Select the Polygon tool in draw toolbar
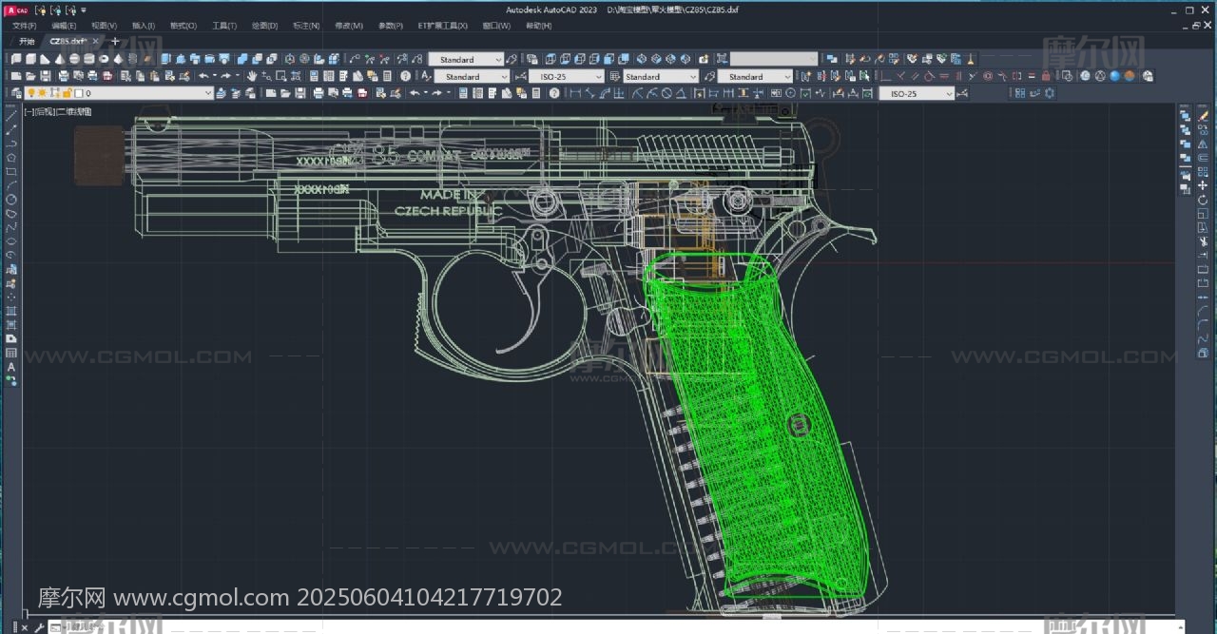 click(x=11, y=157)
